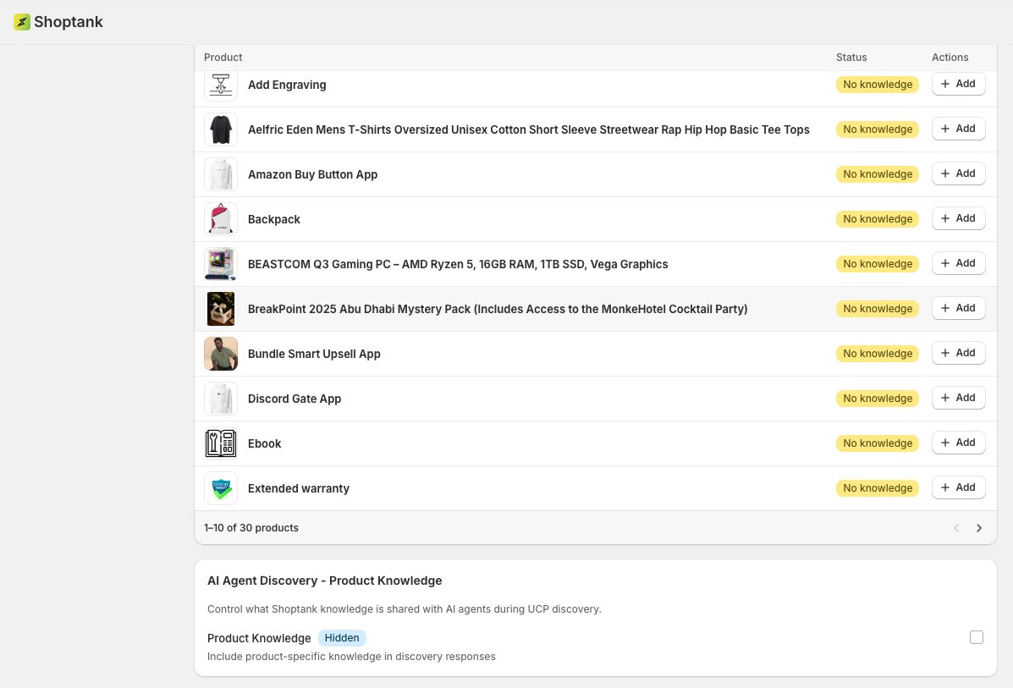Click No knowledge badge for Backpack
The height and width of the screenshot is (688, 1013).
[x=878, y=219]
